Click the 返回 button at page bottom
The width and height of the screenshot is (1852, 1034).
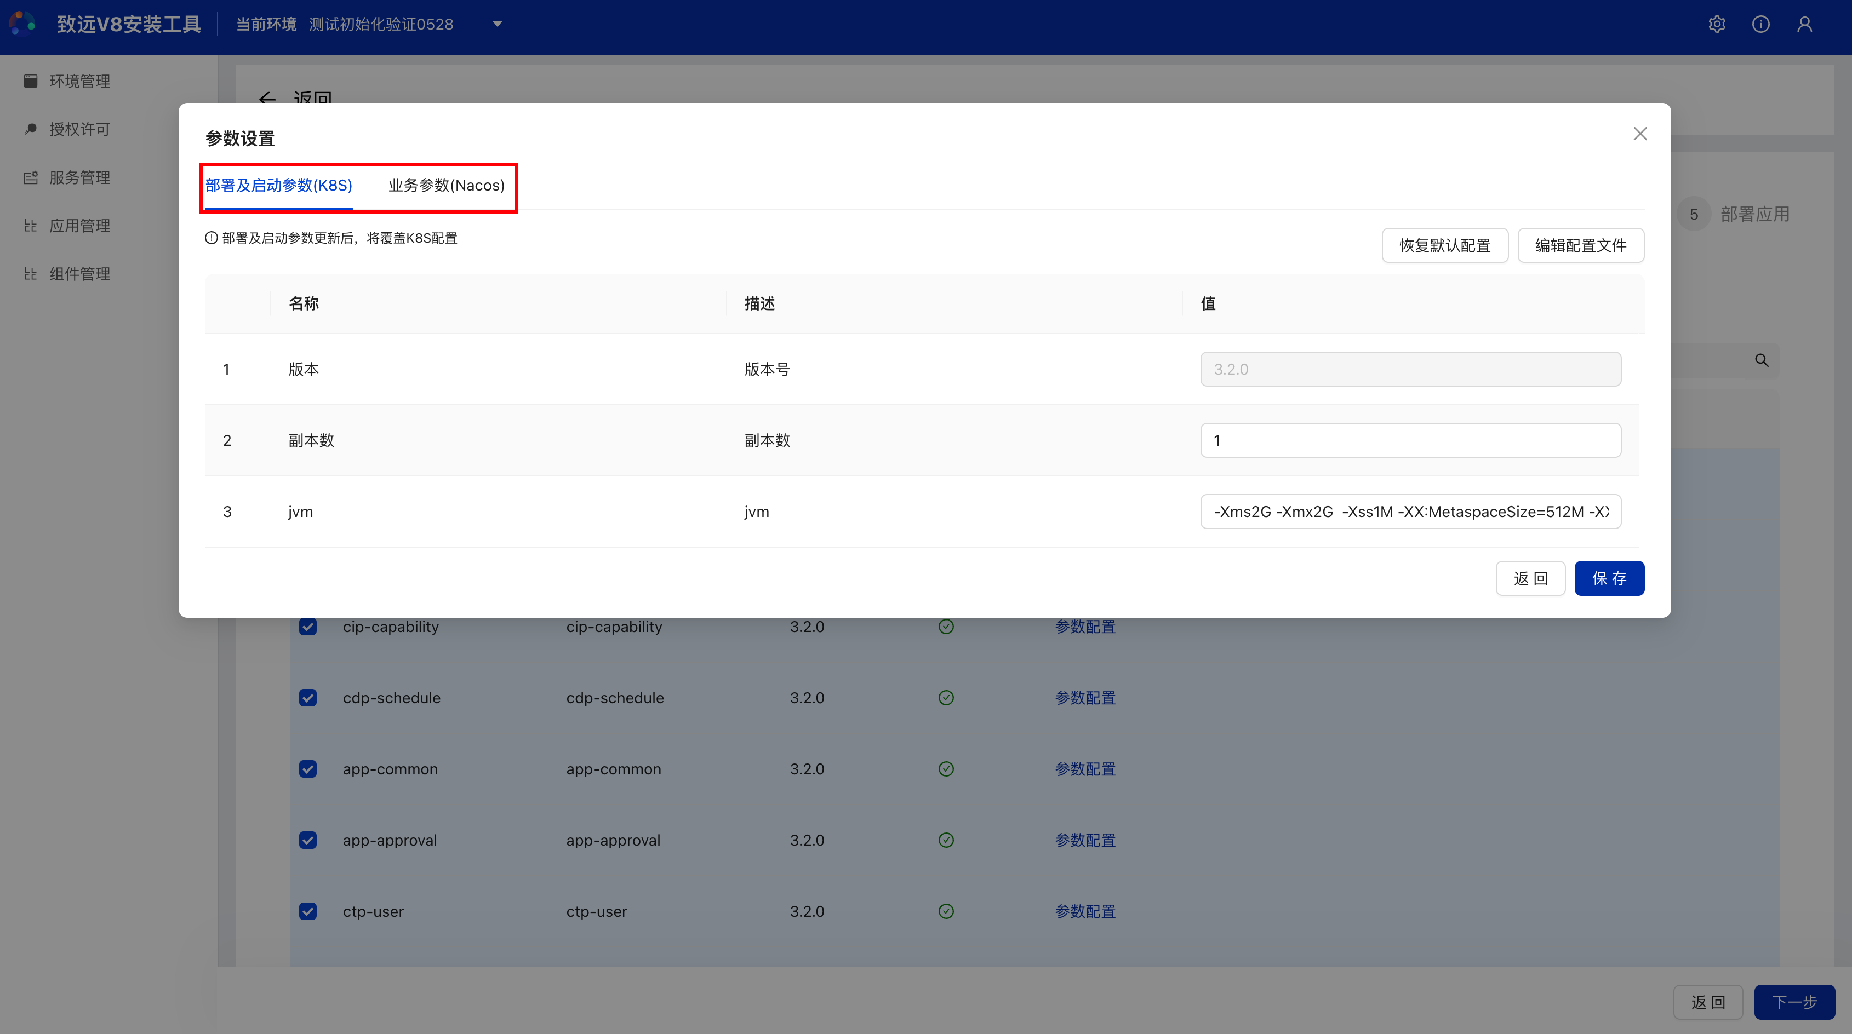pyautogui.click(x=1708, y=1002)
